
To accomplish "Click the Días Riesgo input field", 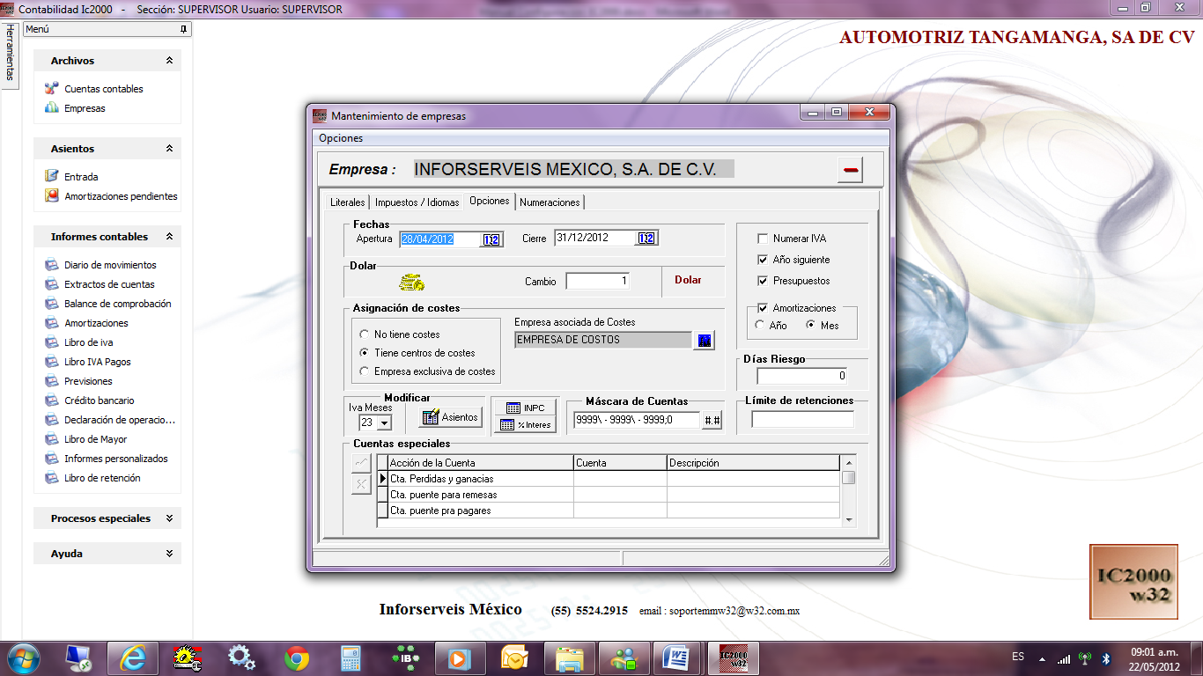I will click(802, 376).
